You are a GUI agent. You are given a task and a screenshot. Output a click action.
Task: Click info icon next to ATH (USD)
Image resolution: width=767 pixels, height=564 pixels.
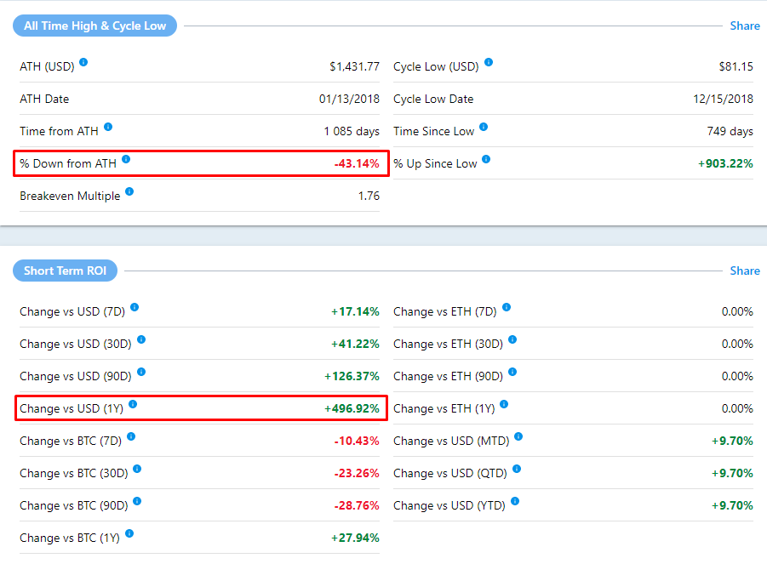coord(83,63)
